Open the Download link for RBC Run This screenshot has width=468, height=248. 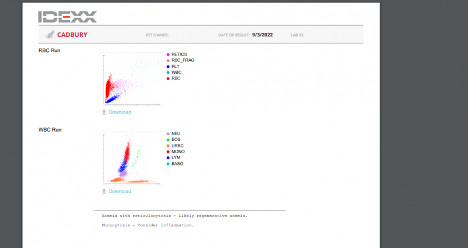[x=119, y=112]
